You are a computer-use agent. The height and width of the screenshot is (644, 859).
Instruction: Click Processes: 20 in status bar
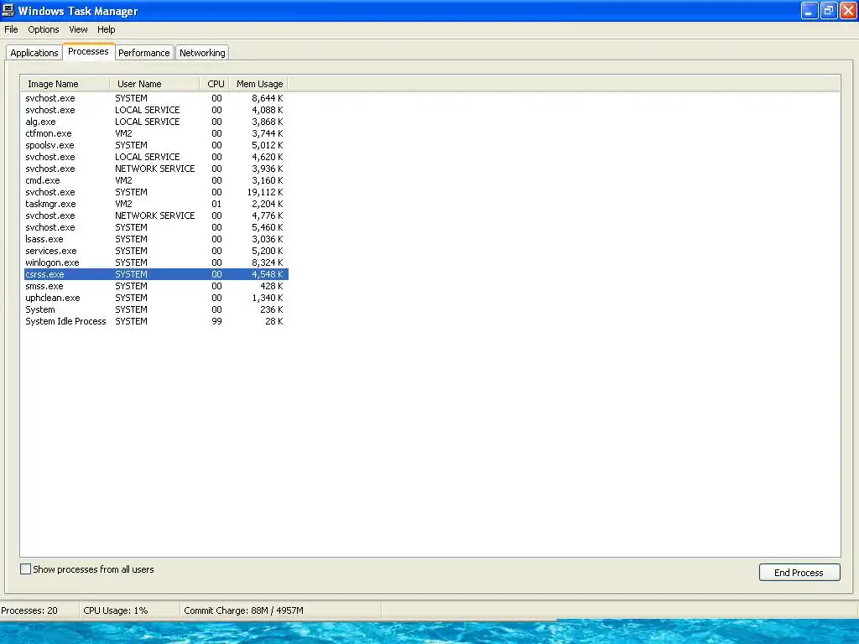[29, 610]
